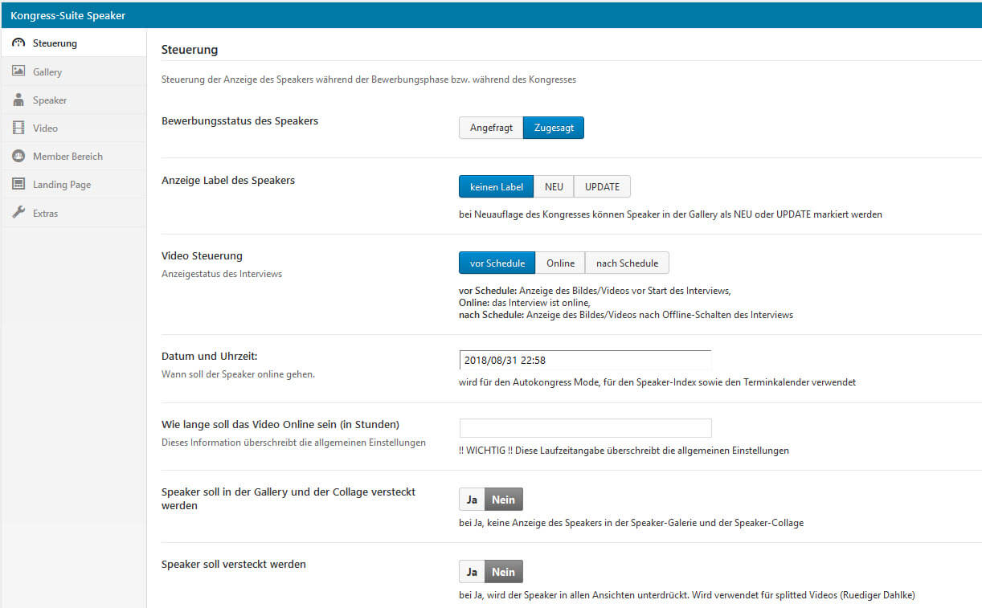Screen dimensions: 982x608
Task: Click the Datum und Uhrzeit field
Action: 585,361
